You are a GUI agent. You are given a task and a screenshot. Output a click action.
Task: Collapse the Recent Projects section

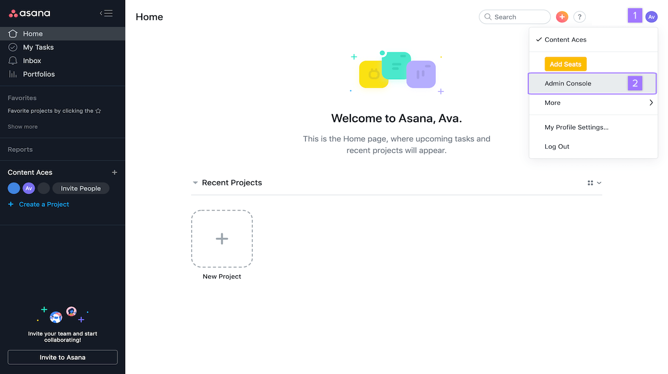(195, 182)
